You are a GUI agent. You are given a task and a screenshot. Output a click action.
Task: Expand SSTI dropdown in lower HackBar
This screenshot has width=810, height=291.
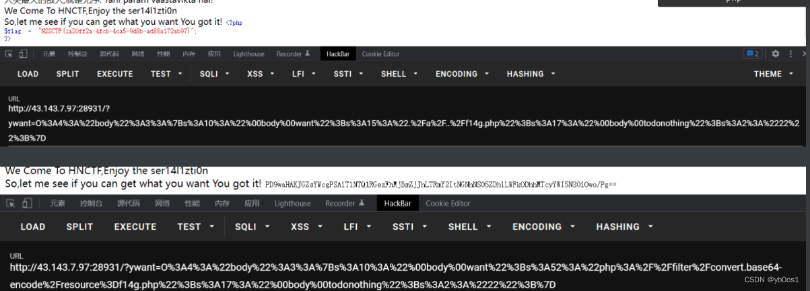click(x=409, y=226)
